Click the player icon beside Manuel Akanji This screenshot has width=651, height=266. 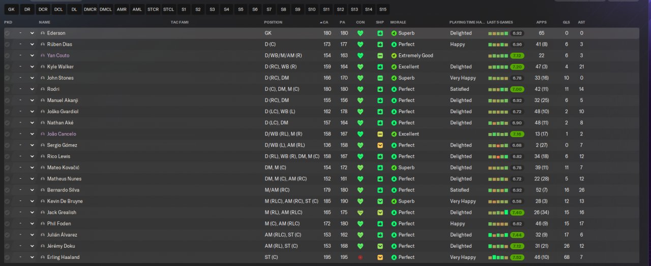click(x=43, y=100)
